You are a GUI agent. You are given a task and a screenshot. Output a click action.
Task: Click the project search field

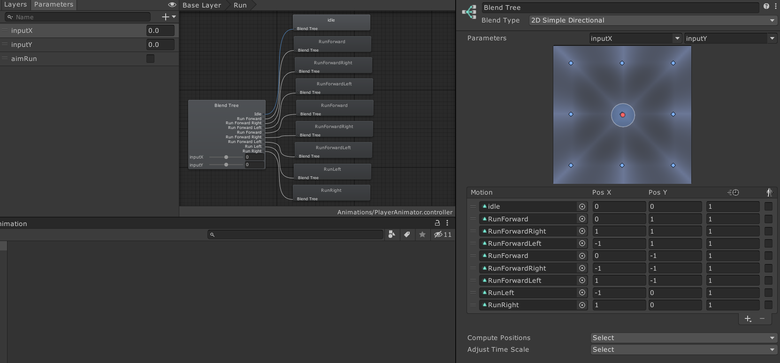click(296, 234)
